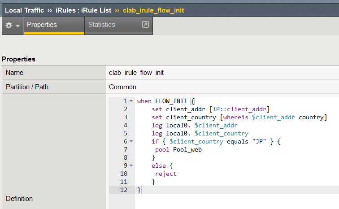Image resolution: width=339 pixels, height=209 pixels.
Task: Collapse the code fold on line 1
Action: coord(131,101)
